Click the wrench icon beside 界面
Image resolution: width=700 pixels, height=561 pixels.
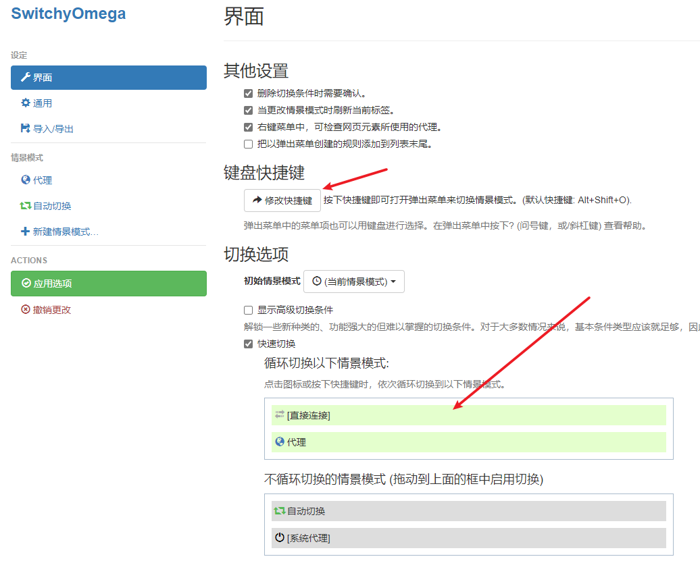26,78
